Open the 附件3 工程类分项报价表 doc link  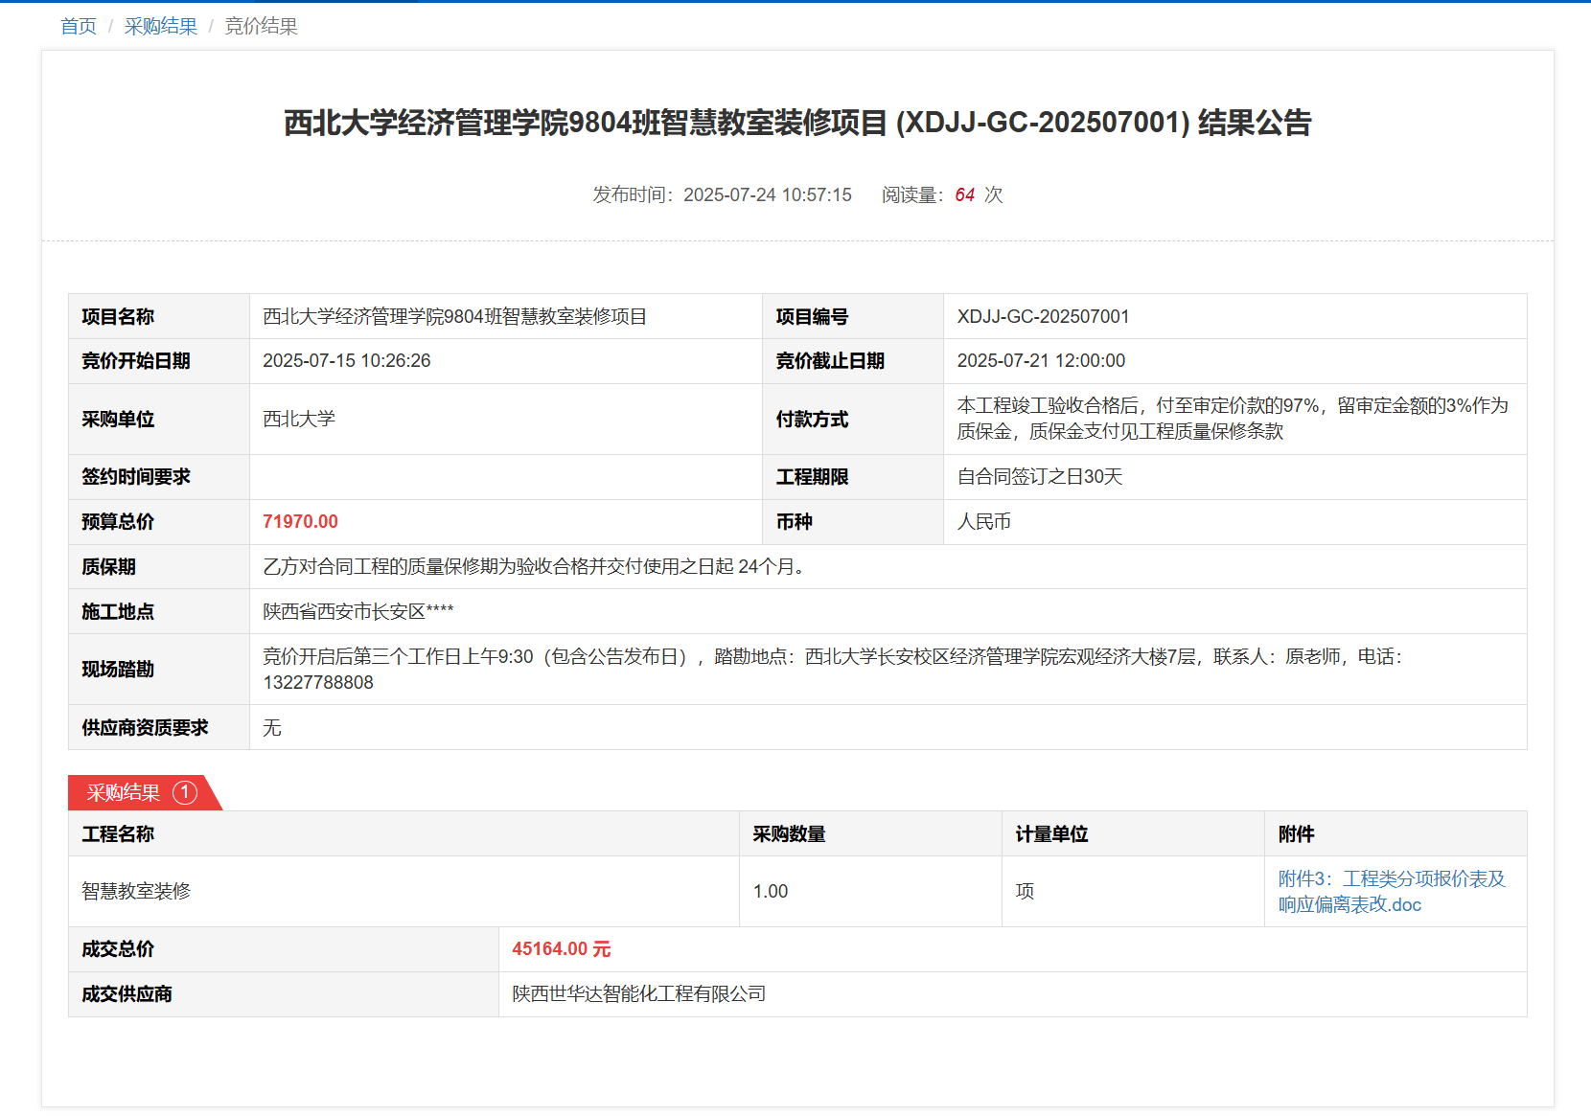point(1391,892)
